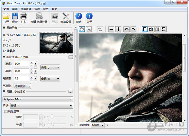This screenshot has height=136, width=189.
Task: Collapse the 新尺寸 section
Action: coord(4,57)
